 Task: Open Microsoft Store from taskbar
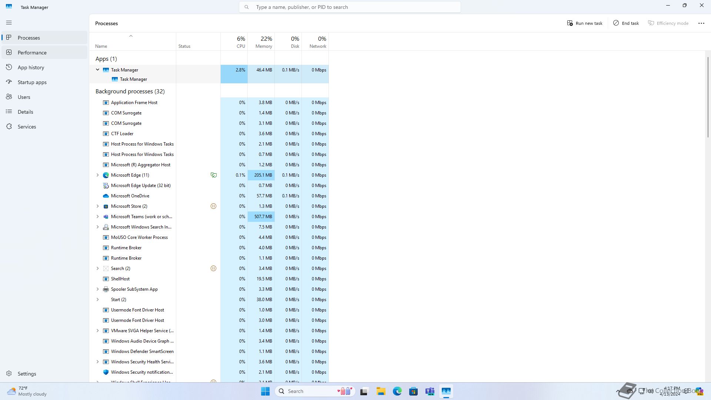(413, 391)
